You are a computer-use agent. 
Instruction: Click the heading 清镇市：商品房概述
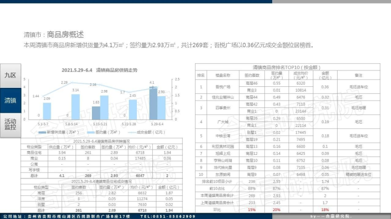[x=53, y=35]
